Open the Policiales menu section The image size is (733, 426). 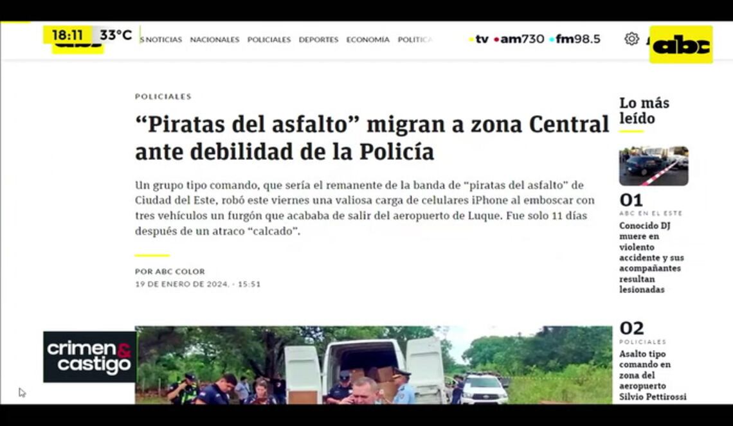269,40
